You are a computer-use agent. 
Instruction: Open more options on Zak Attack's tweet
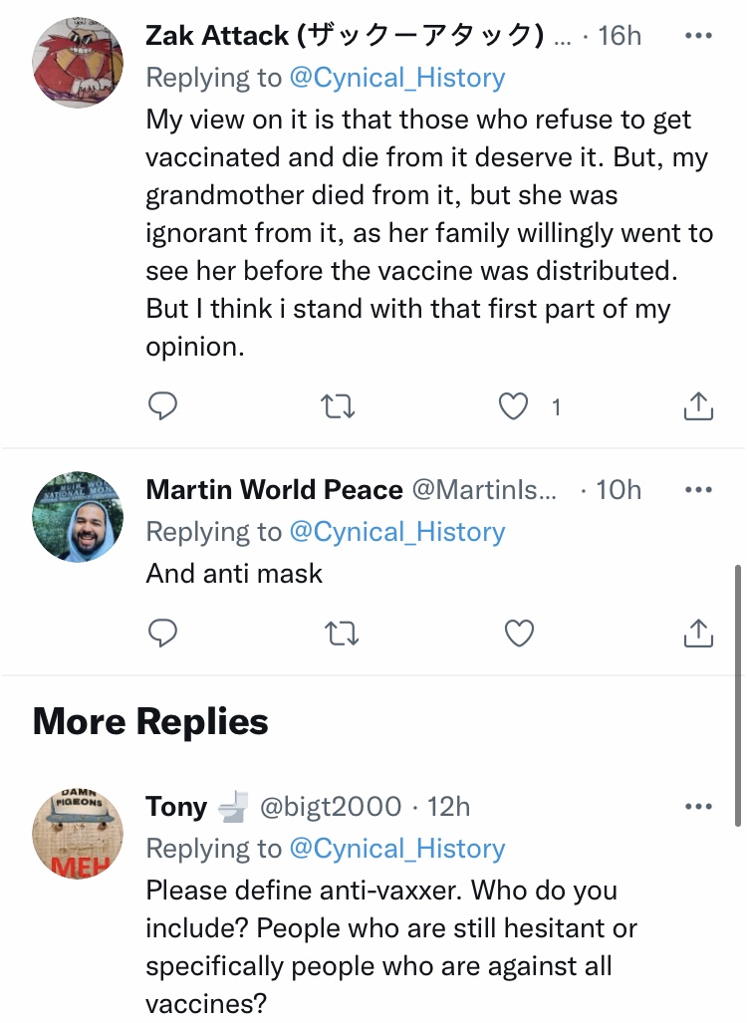[699, 35]
